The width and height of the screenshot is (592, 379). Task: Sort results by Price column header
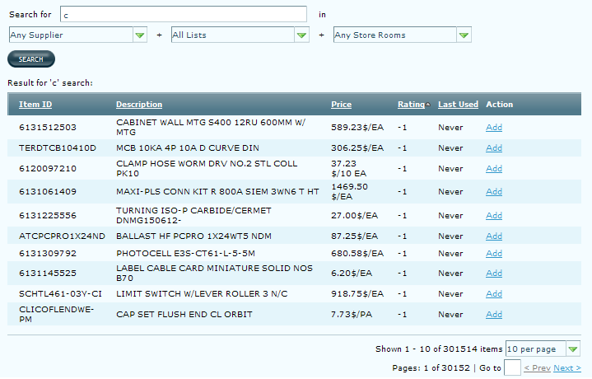(x=341, y=105)
